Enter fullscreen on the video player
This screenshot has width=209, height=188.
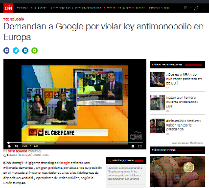click(139, 146)
